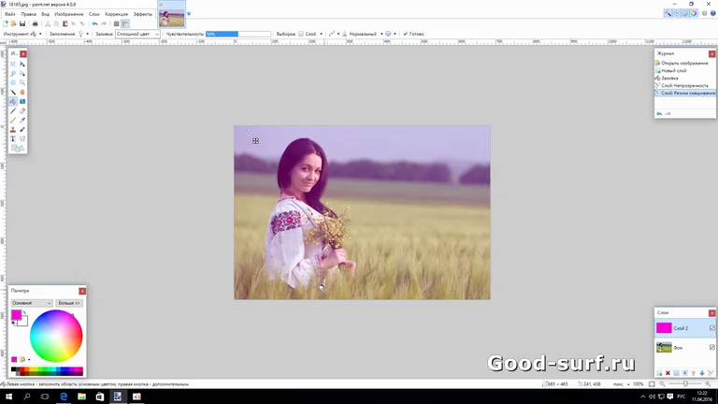The height and width of the screenshot is (404, 718).
Task: Select the Color Picker eyedropper tool
Action: 22,120
